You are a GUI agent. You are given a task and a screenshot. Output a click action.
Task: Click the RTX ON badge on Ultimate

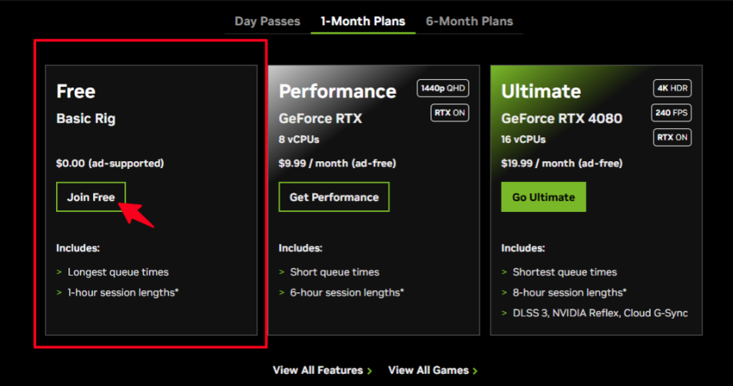(672, 137)
